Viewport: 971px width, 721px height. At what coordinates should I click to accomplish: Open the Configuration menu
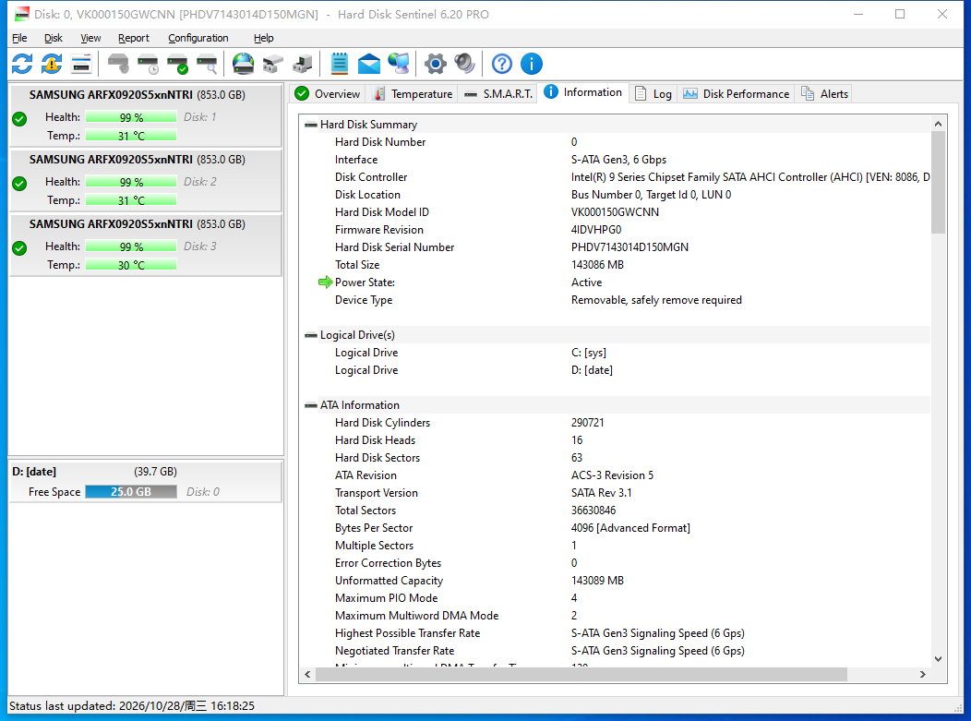pyautogui.click(x=198, y=38)
